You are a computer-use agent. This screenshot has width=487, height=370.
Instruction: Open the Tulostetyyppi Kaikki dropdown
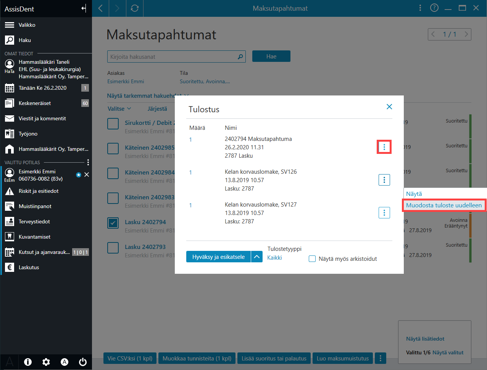tap(274, 258)
